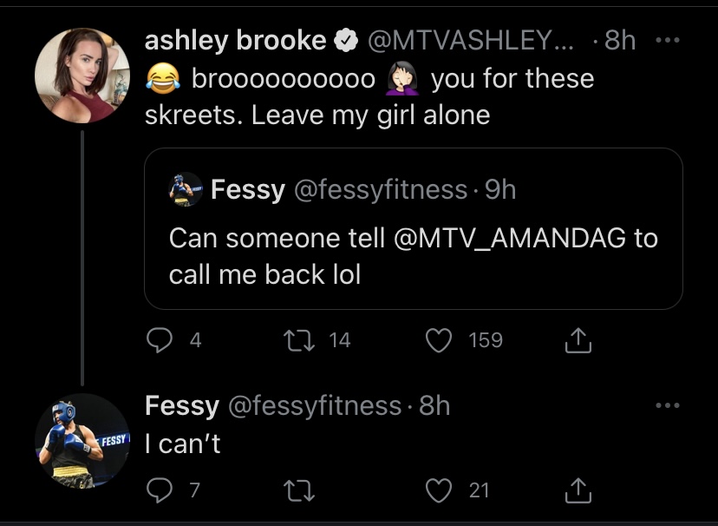Viewport: 718px width, 526px height.
Task: Open the 8h timestamp on ashley's tweet
Action: pos(620,41)
